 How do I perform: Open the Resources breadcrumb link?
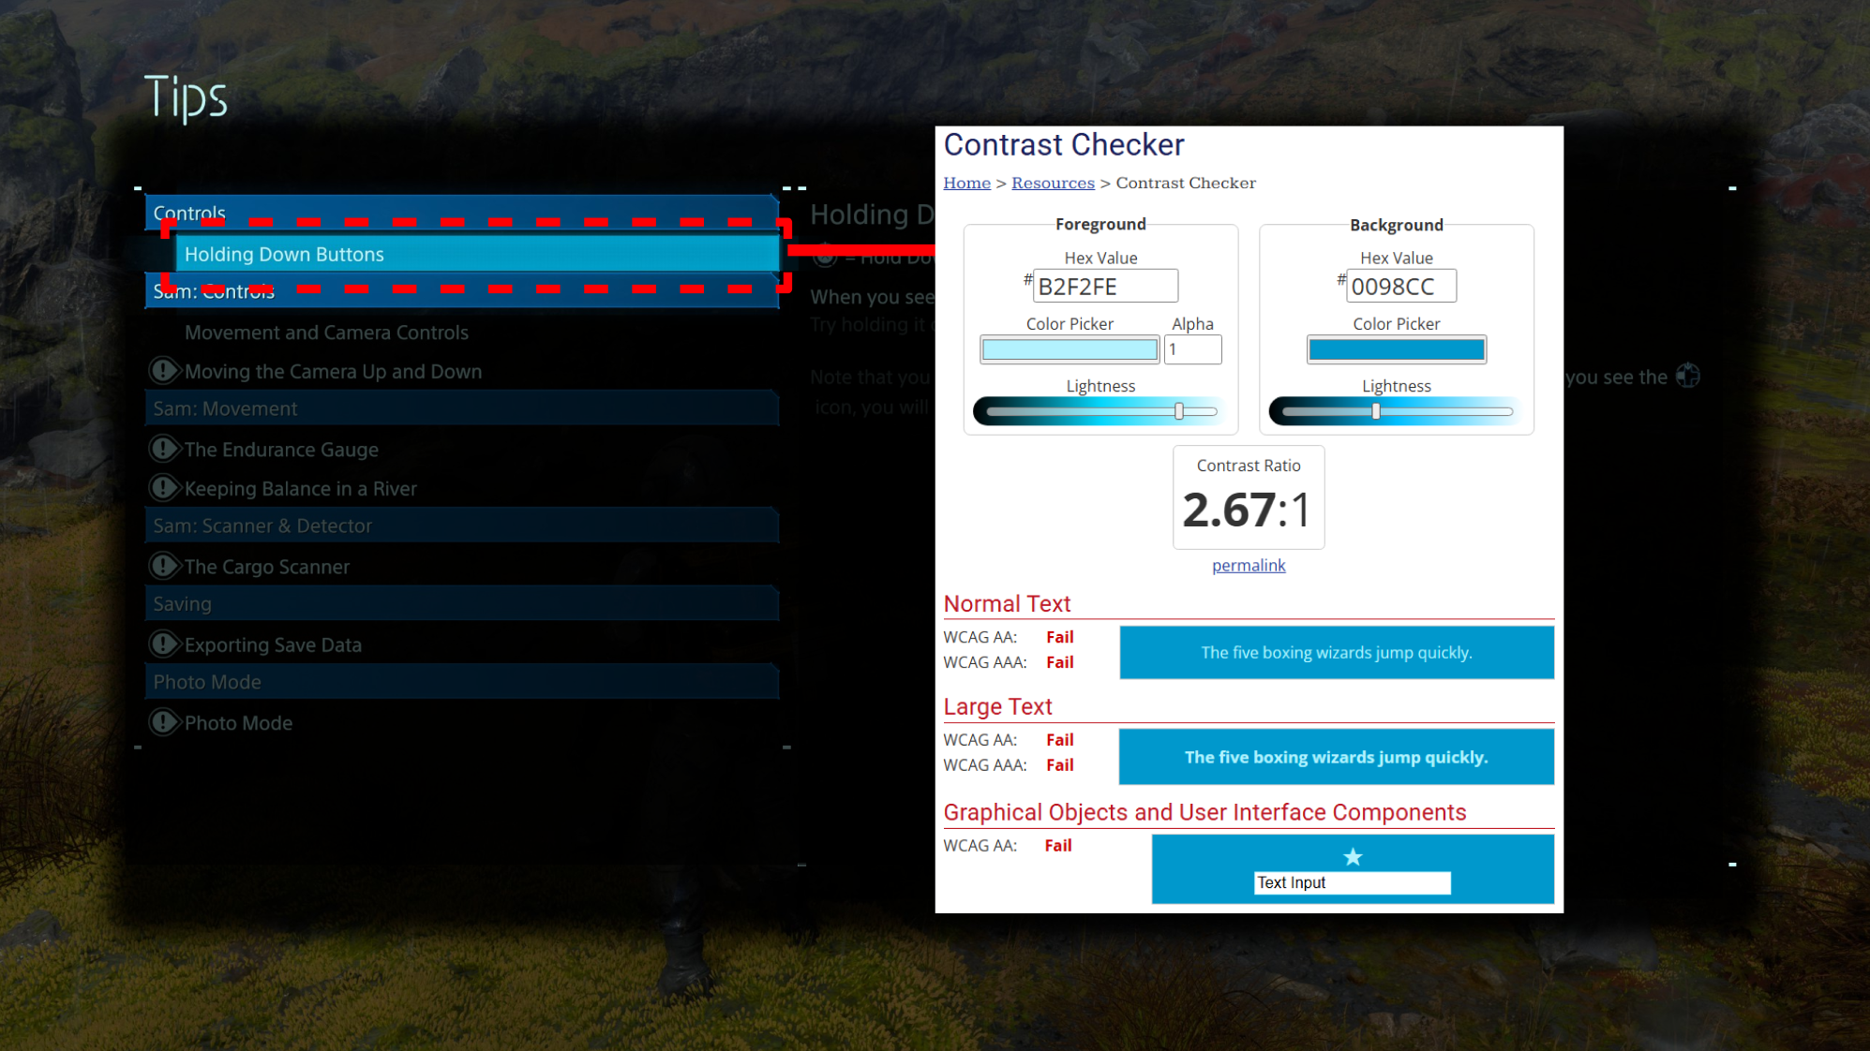[1052, 183]
